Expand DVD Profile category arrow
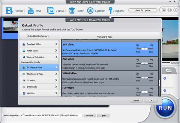 (56, 87)
